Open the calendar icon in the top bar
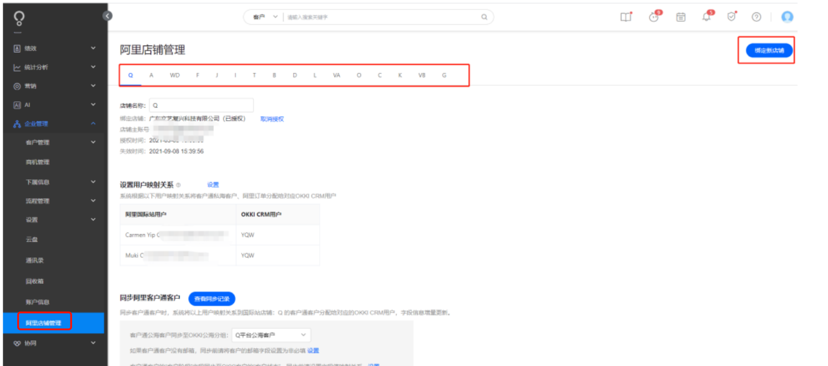 681,17
